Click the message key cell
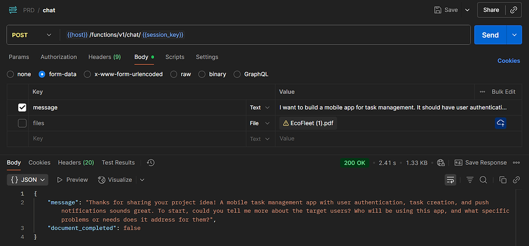Viewport: 529px width, 246px height. [x=137, y=107]
